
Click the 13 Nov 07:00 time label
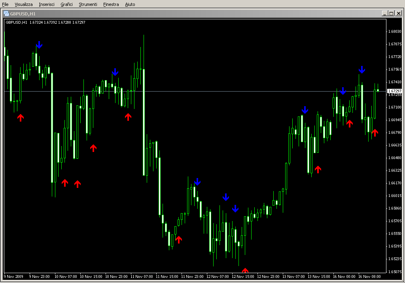pyautogui.click(x=293, y=277)
